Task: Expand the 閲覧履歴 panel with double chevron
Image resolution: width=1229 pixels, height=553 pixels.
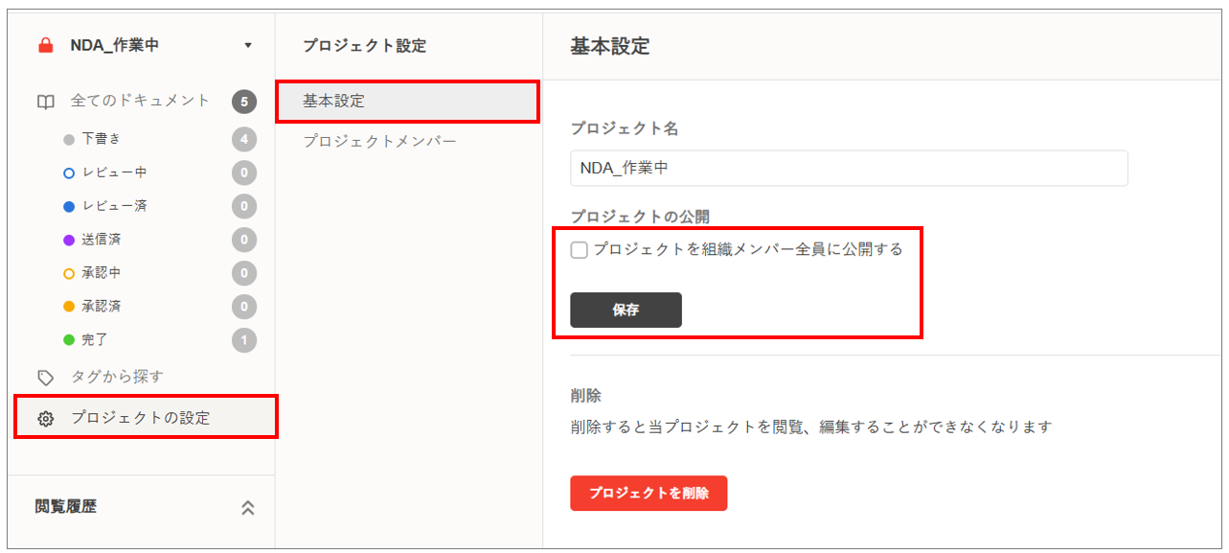Action: pyautogui.click(x=248, y=508)
